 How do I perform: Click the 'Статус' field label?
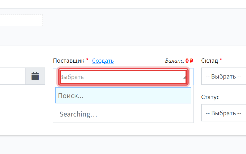pyautogui.click(x=210, y=97)
